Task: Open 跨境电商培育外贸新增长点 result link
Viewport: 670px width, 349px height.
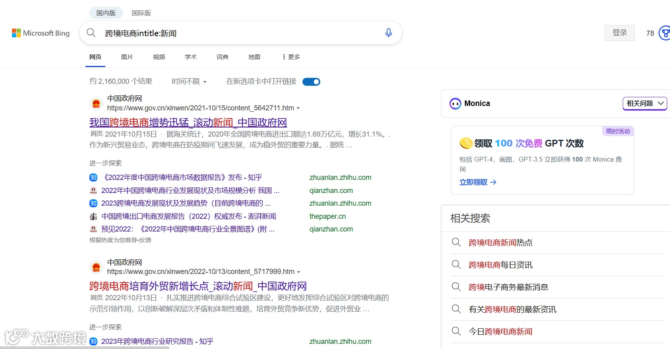Action: [198, 286]
